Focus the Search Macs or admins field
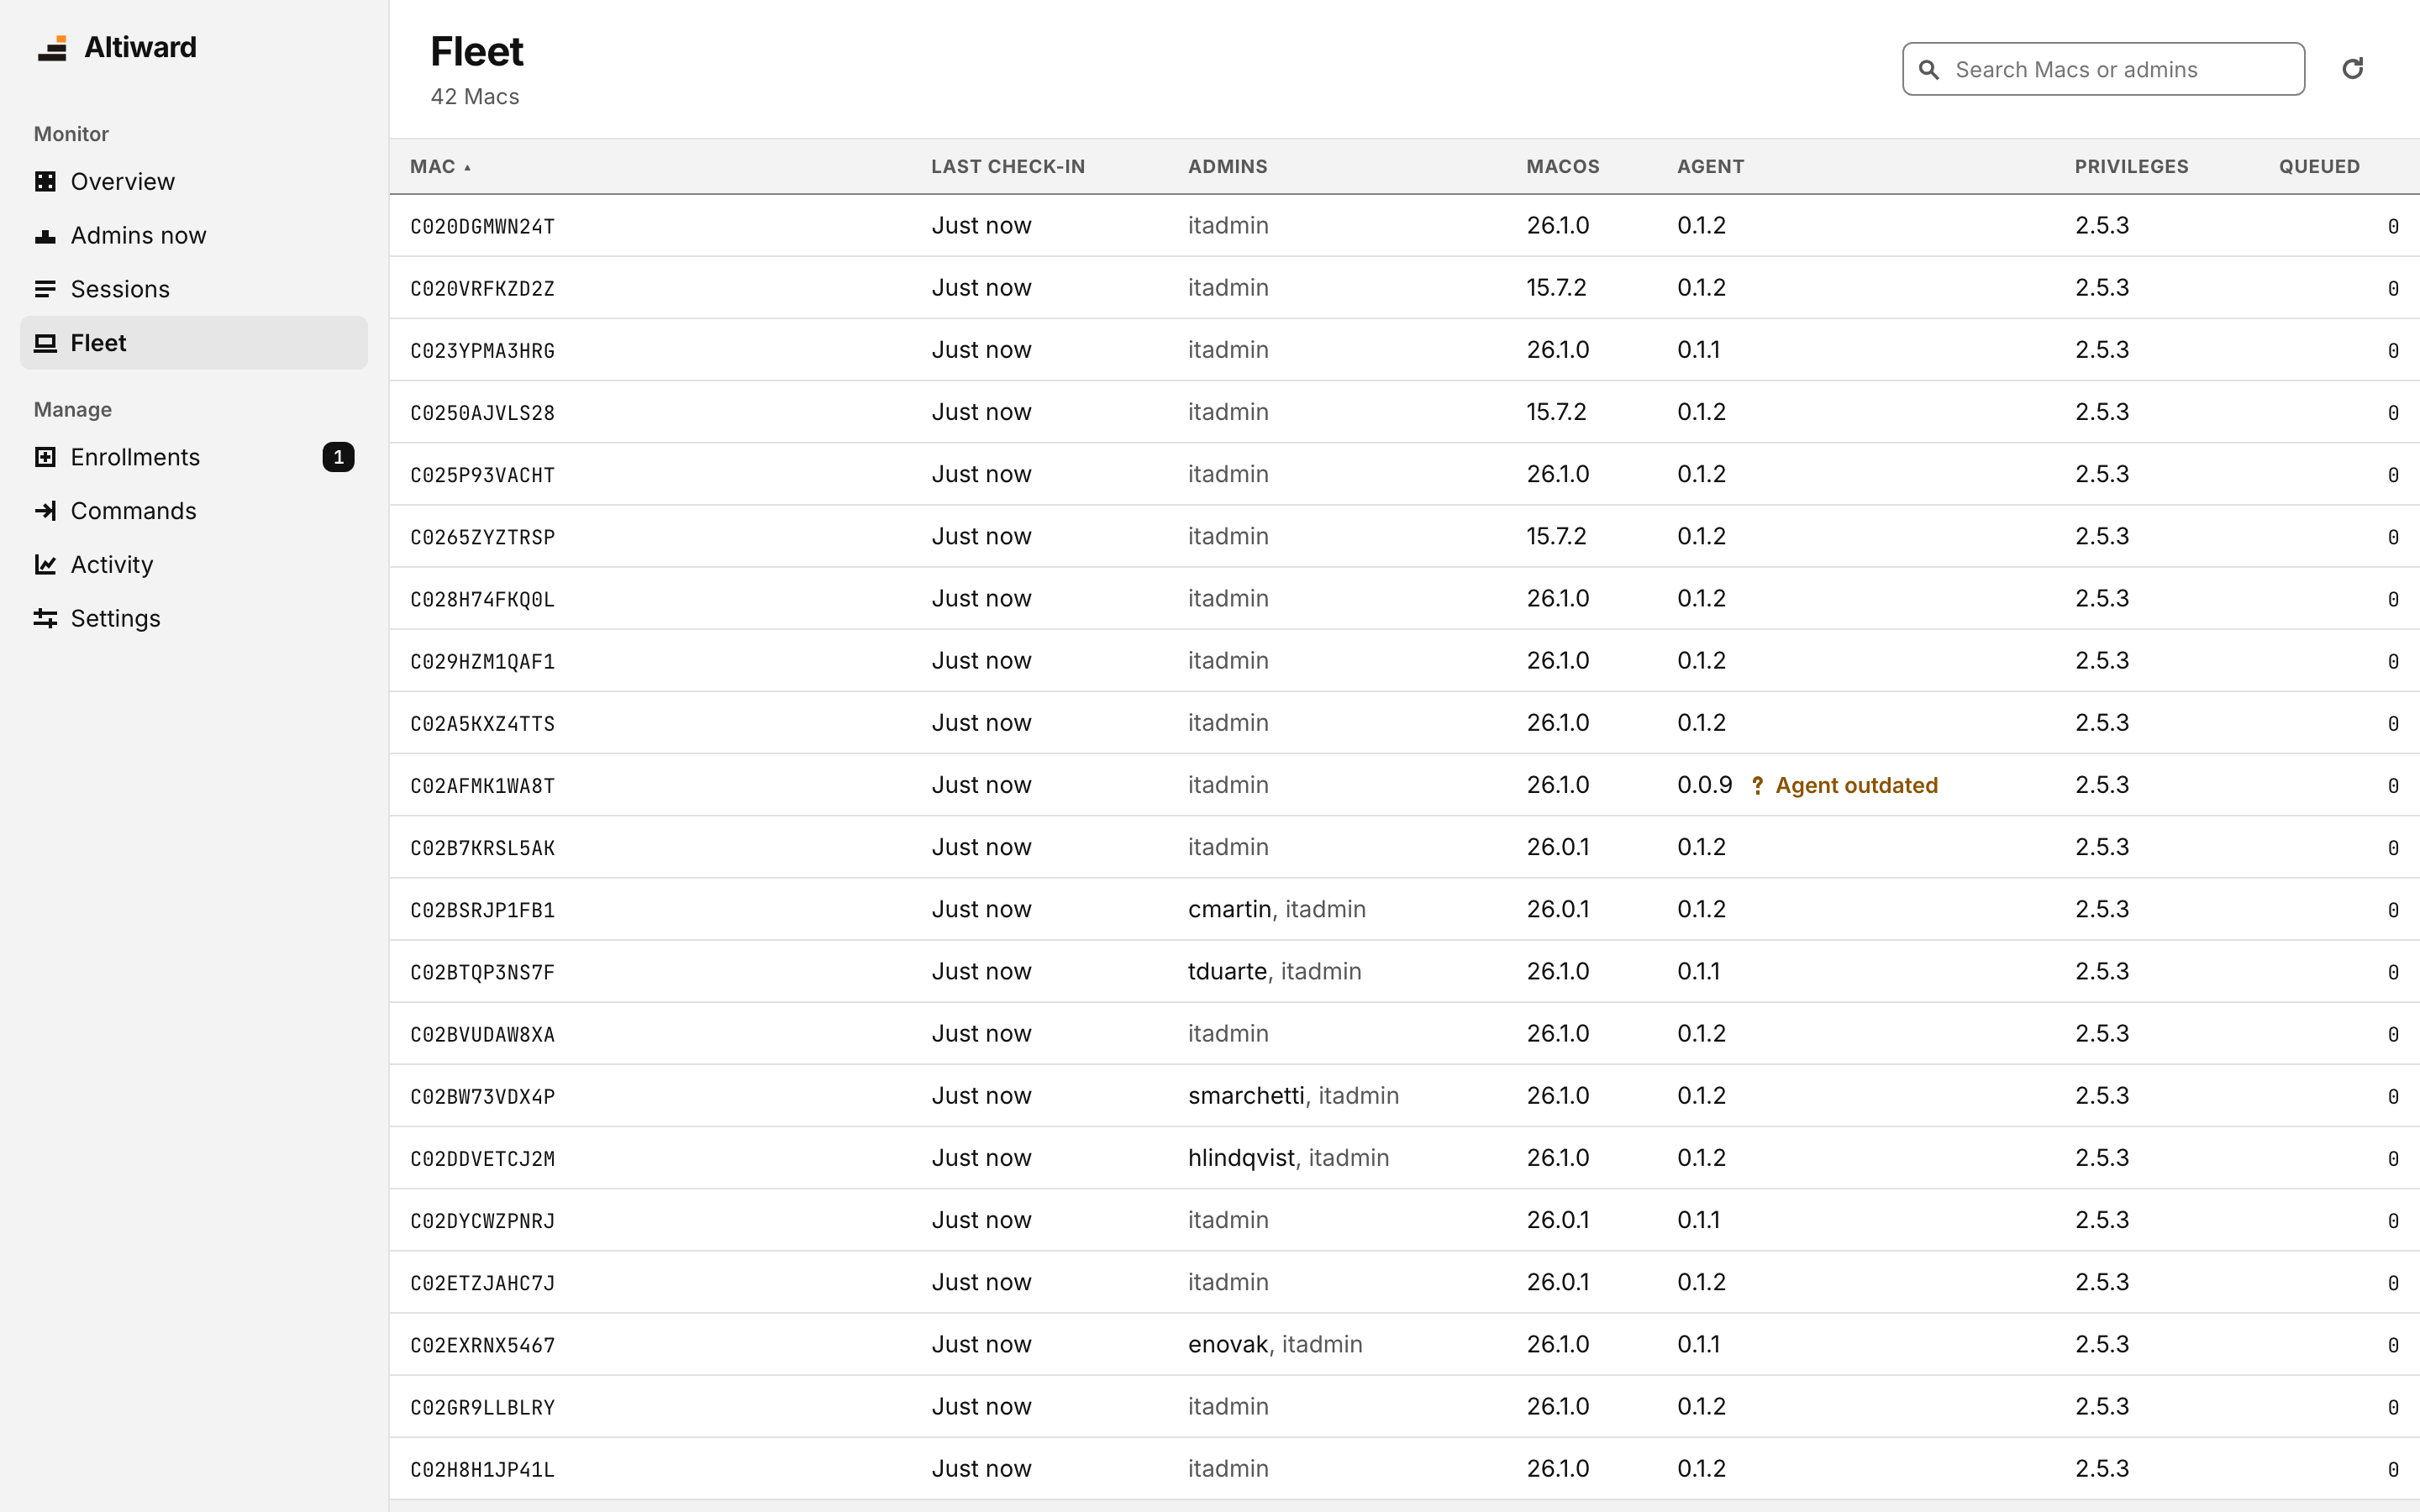Image resolution: width=2420 pixels, height=1512 pixels. 2103,69
